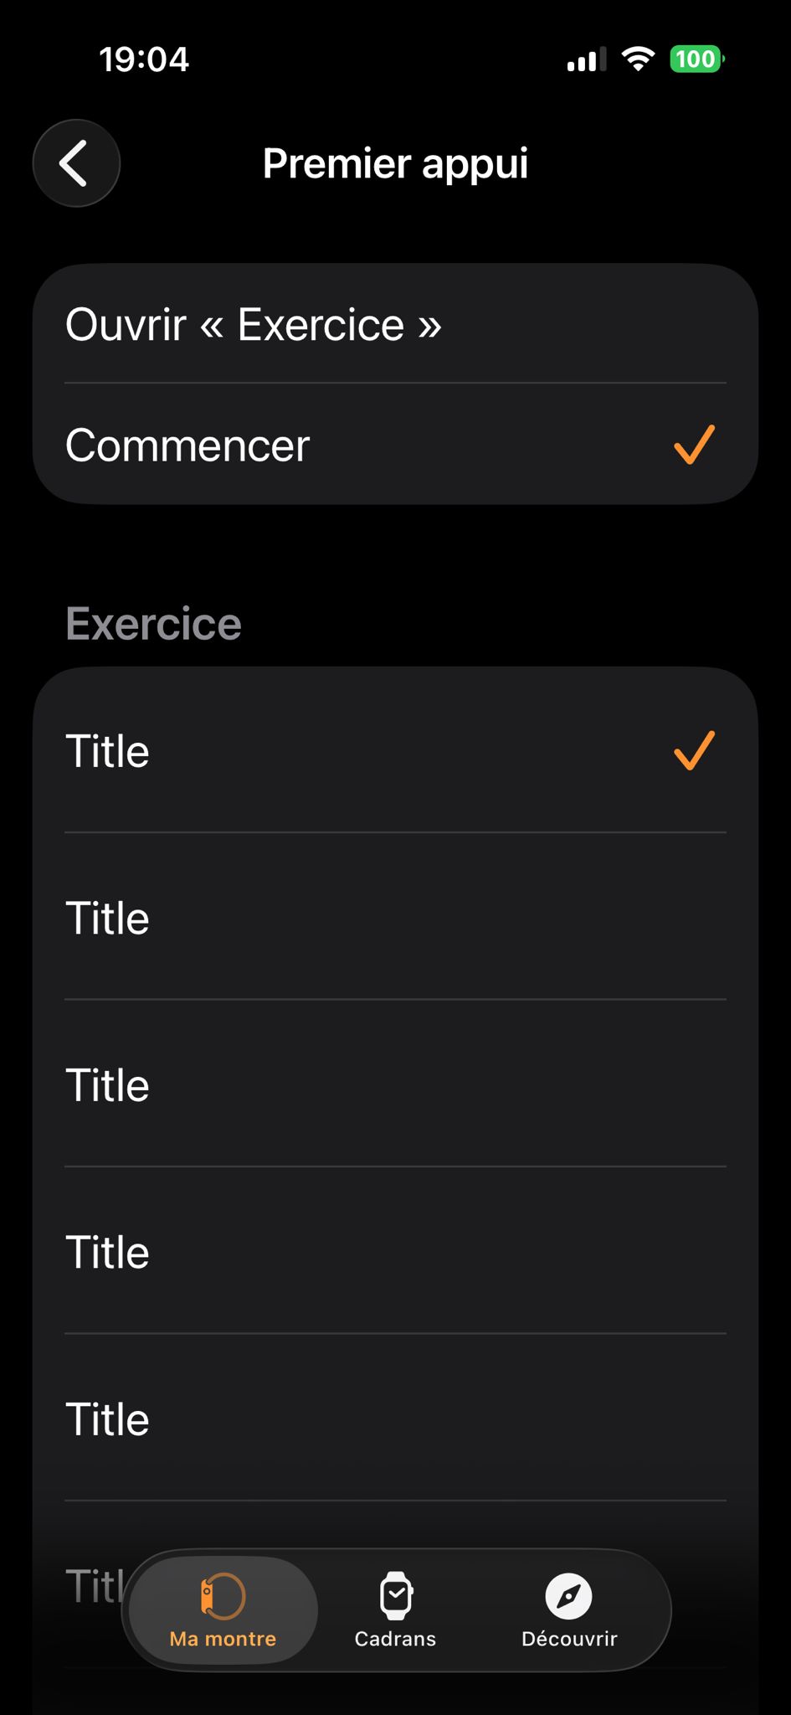The image size is (791, 1715).
Task: Tap the cellular signal bars icon
Action: pos(586,60)
